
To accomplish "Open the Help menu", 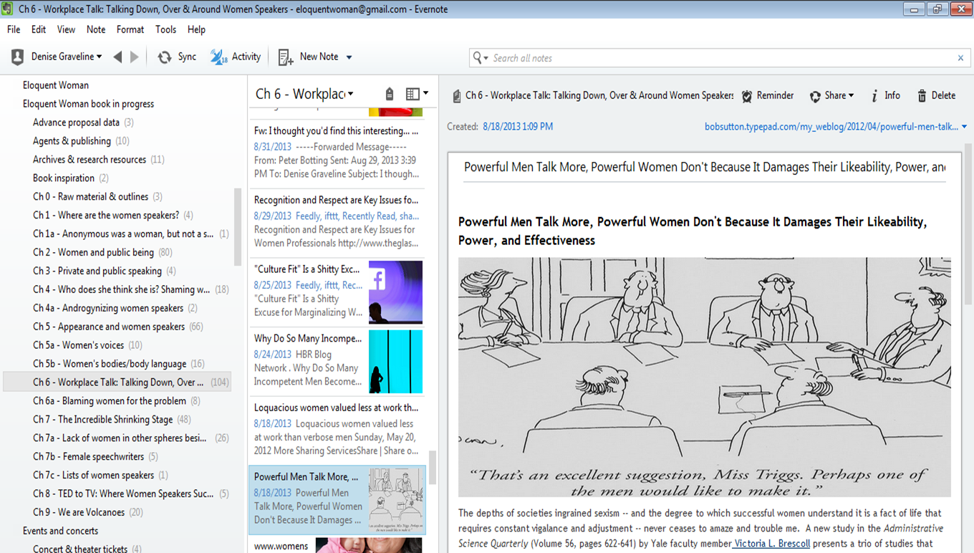I will pyautogui.click(x=196, y=29).
